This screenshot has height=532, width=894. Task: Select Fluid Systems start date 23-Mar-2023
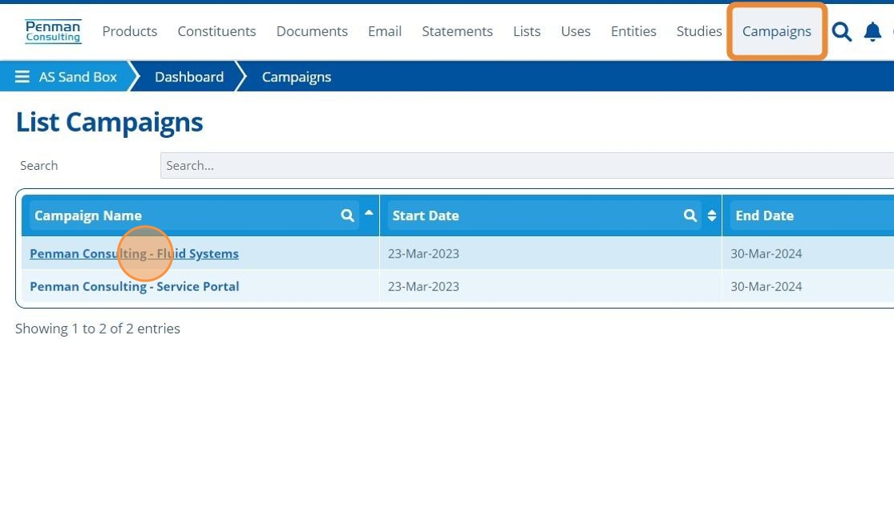click(x=423, y=254)
